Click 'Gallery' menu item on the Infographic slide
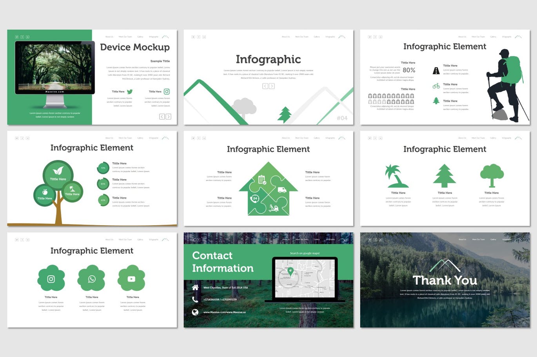 click(316, 37)
